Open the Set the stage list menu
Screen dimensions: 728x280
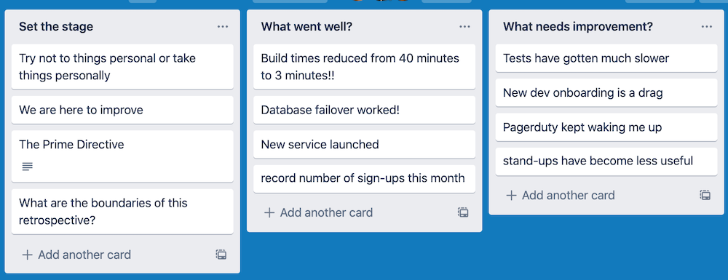(222, 27)
